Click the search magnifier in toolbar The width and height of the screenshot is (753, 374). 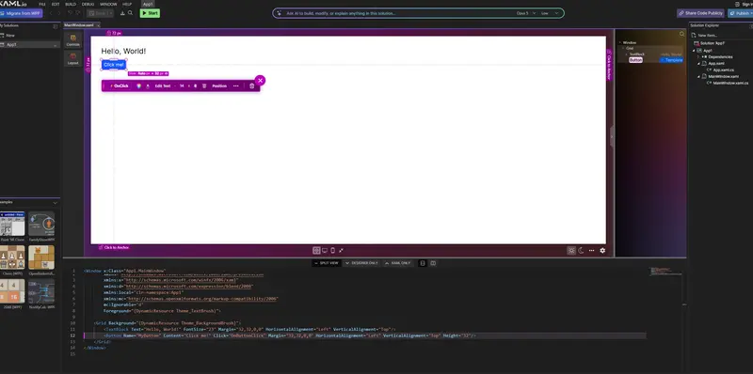coord(130,13)
